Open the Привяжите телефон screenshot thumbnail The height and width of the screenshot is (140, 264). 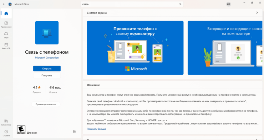(x=135, y=48)
